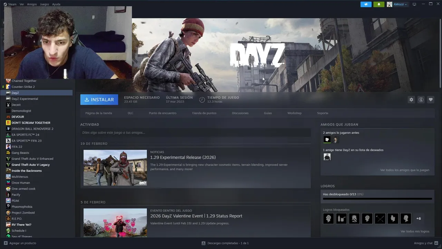Select Chained Together in the library
Screen dimensions: 442x249
click(24, 81)
